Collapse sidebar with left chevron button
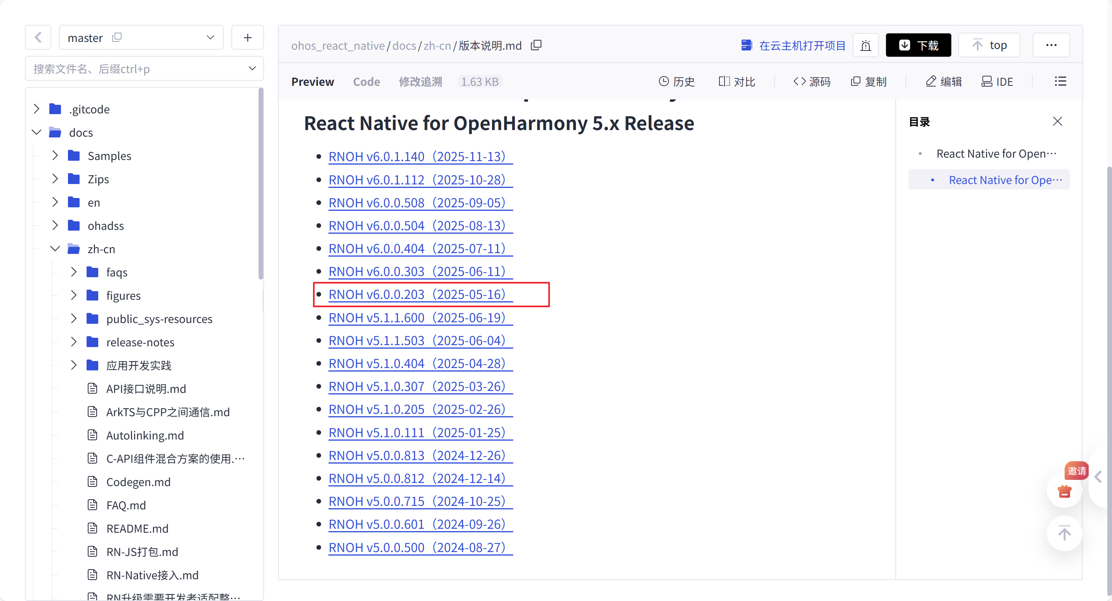This screenshot has width=1112, height=601. tap(38, 38)
